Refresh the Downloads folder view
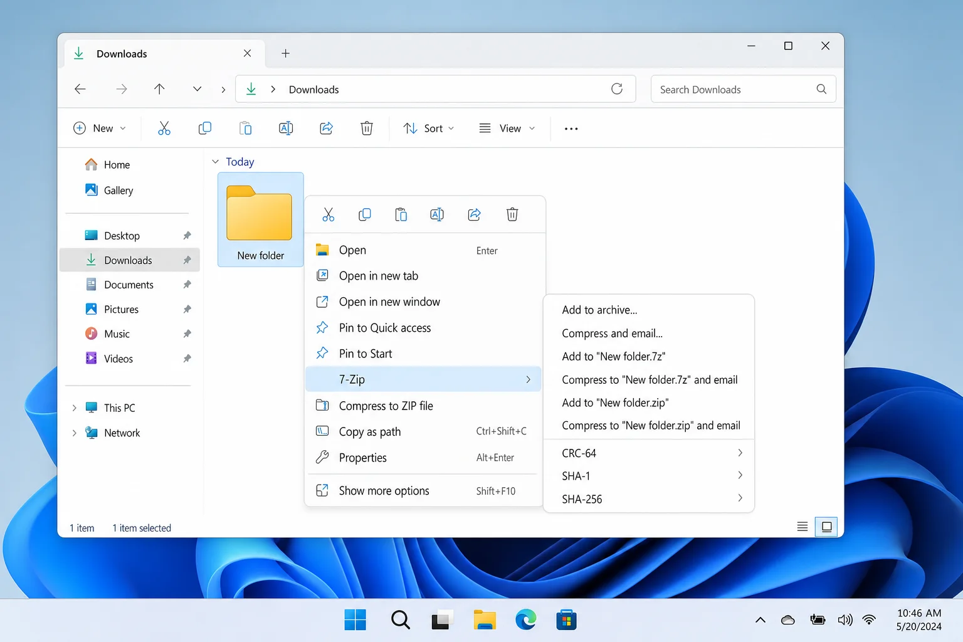963x642 pixels. pyautogui.click(x=617, y=89)
